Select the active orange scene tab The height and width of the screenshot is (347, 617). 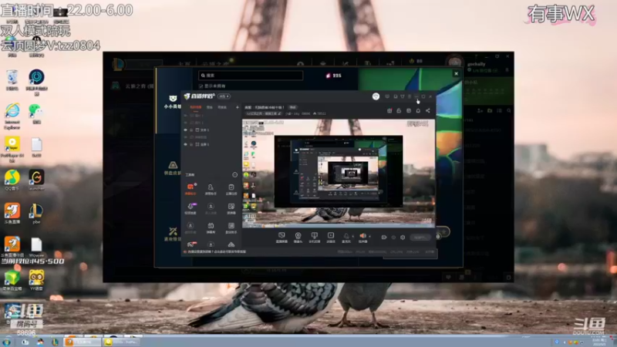[196, 107]
